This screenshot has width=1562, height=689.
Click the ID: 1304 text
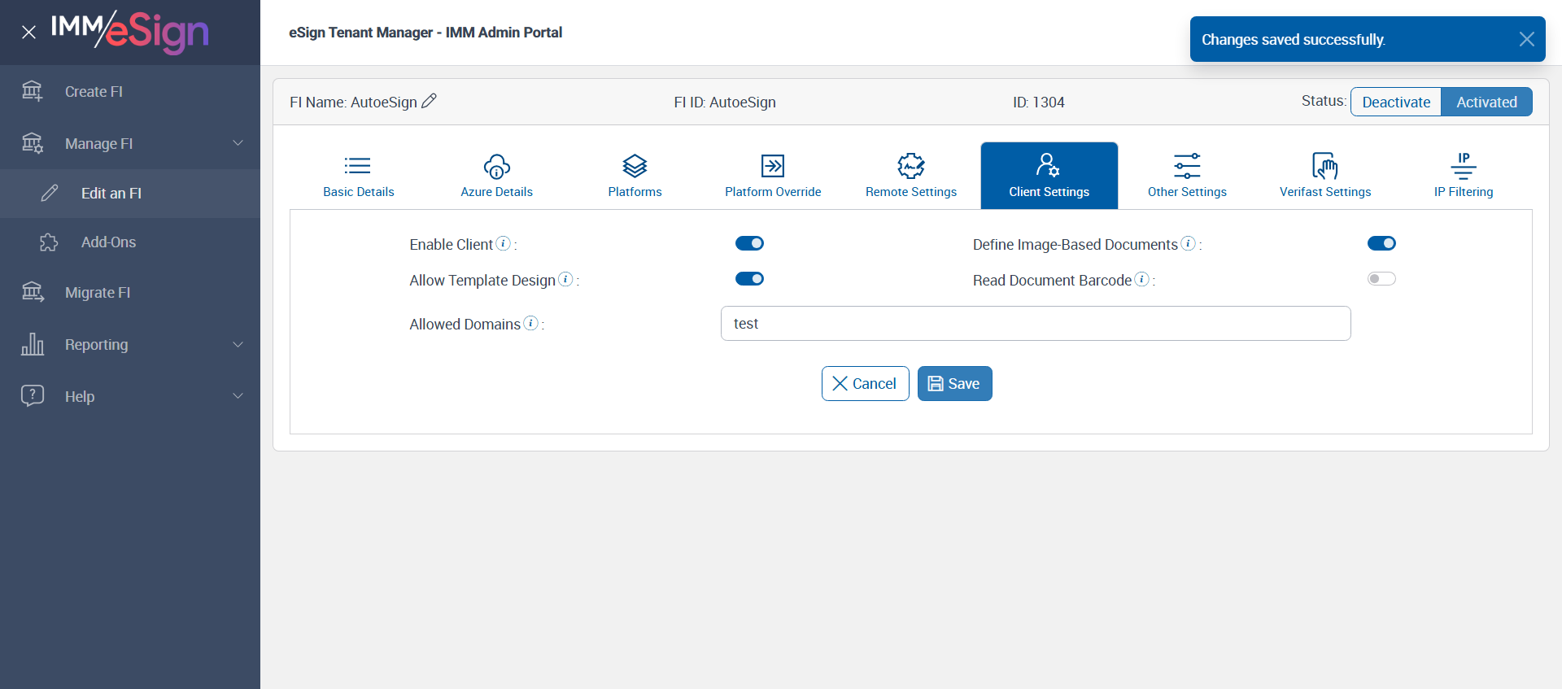(1038, 102)
